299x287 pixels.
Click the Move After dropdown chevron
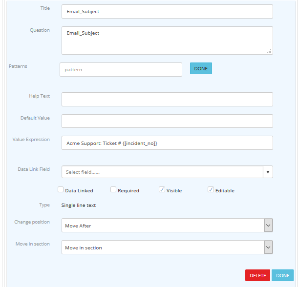[x=268, y=225]
